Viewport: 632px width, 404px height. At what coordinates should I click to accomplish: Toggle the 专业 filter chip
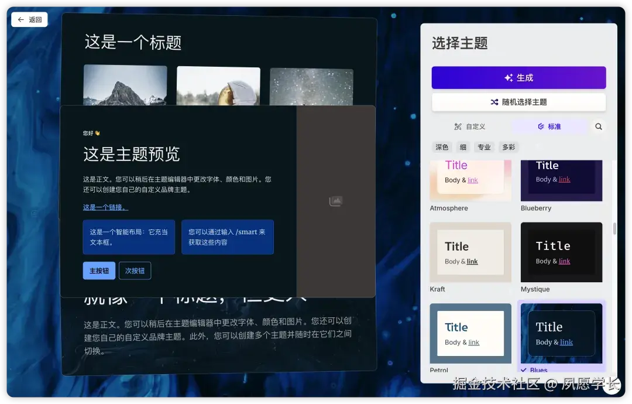click(484, 147)
